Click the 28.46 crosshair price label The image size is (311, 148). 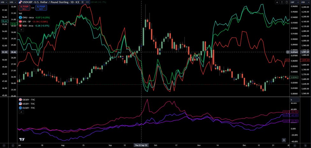pos(13,52)
